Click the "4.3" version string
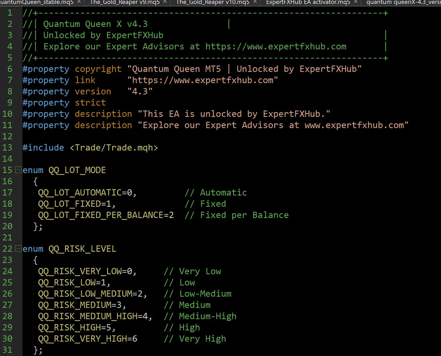The width and height of the screenshot is (441, 356). click(140, 92)
